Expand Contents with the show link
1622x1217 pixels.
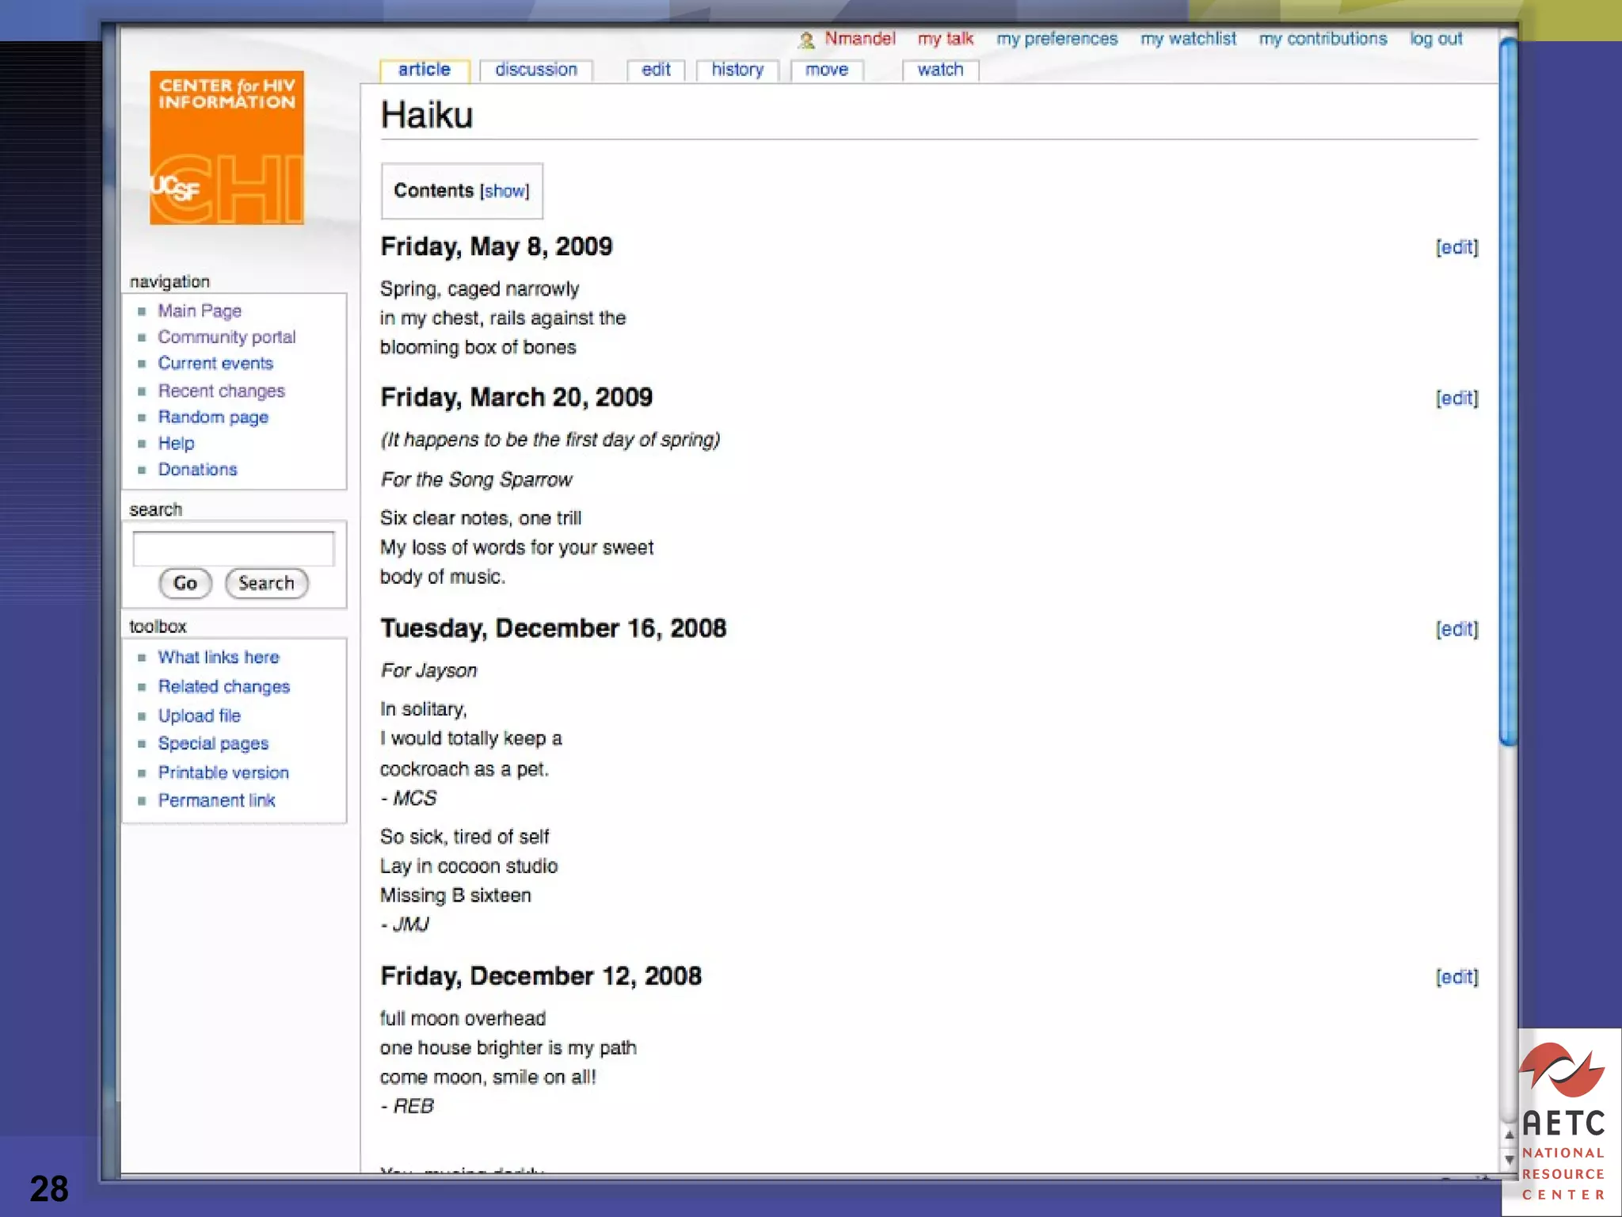[504, 191]
